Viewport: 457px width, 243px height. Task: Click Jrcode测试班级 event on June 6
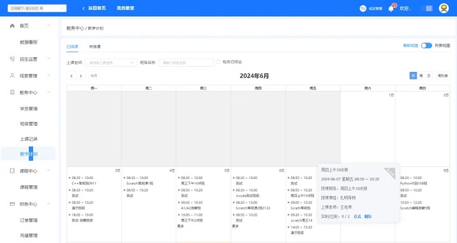tap(247, 196)
